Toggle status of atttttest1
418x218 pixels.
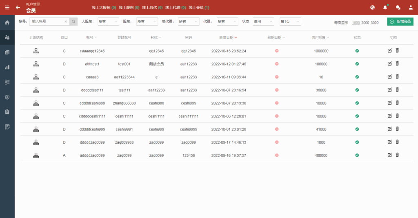[x=357, y=64]
